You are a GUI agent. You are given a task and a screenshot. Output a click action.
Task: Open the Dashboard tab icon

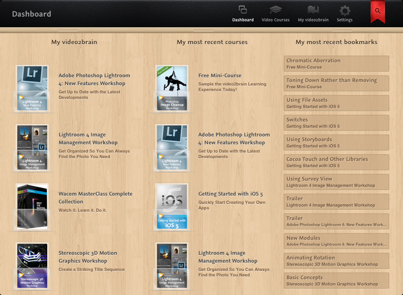(242, 10)
